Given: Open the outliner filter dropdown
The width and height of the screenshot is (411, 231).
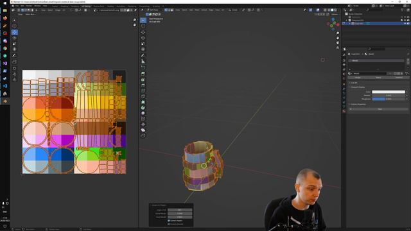Looking at the screenshot, I should (403, 10).
